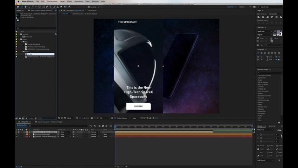
Task: Open the Full resolution dropdown
Action: [104, 118]
